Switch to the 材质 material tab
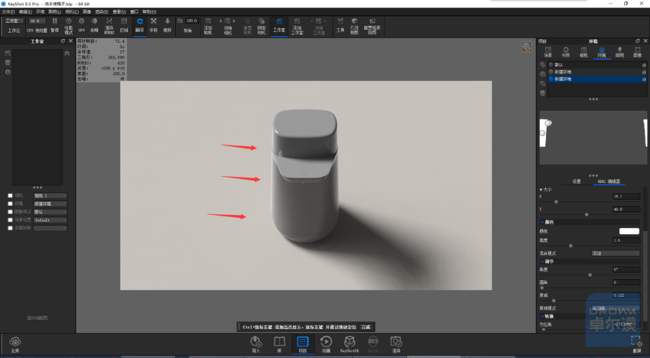 (x=565, y=52)
